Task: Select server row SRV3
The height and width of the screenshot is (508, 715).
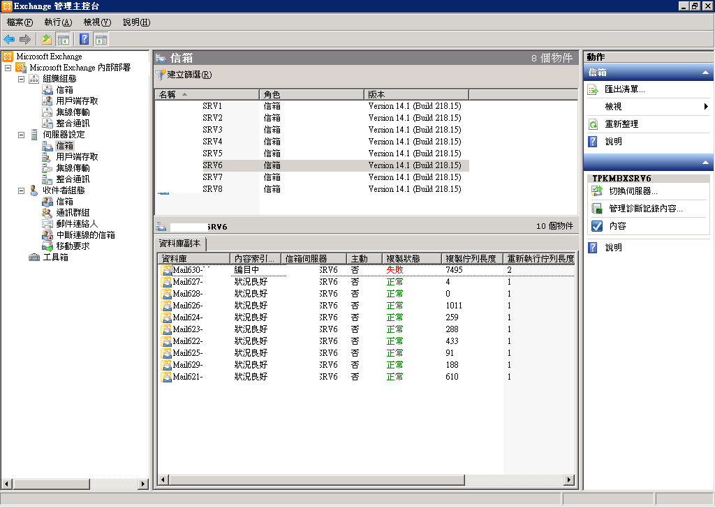Action: (x=312, y=130)
